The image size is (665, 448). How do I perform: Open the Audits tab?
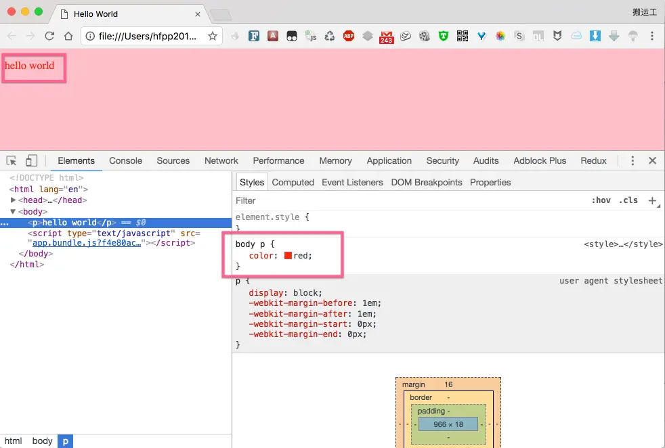[486, 160]
